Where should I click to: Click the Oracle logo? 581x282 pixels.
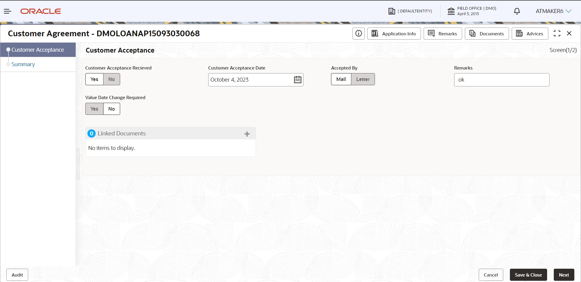tap(41, 11)
